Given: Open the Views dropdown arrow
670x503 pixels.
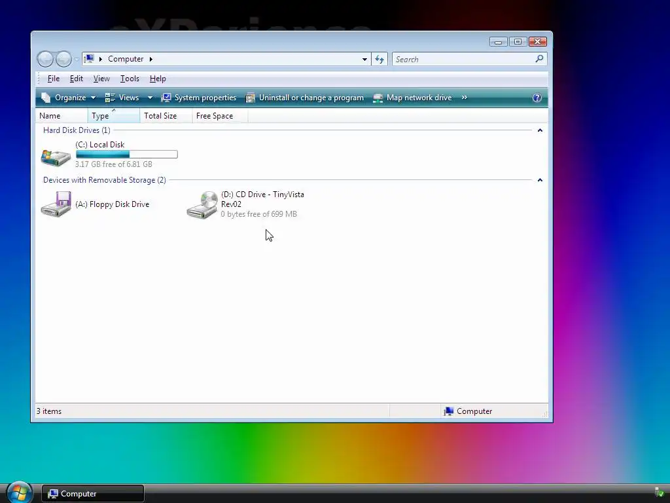Looking at the screenshot, I should point(150,98).
